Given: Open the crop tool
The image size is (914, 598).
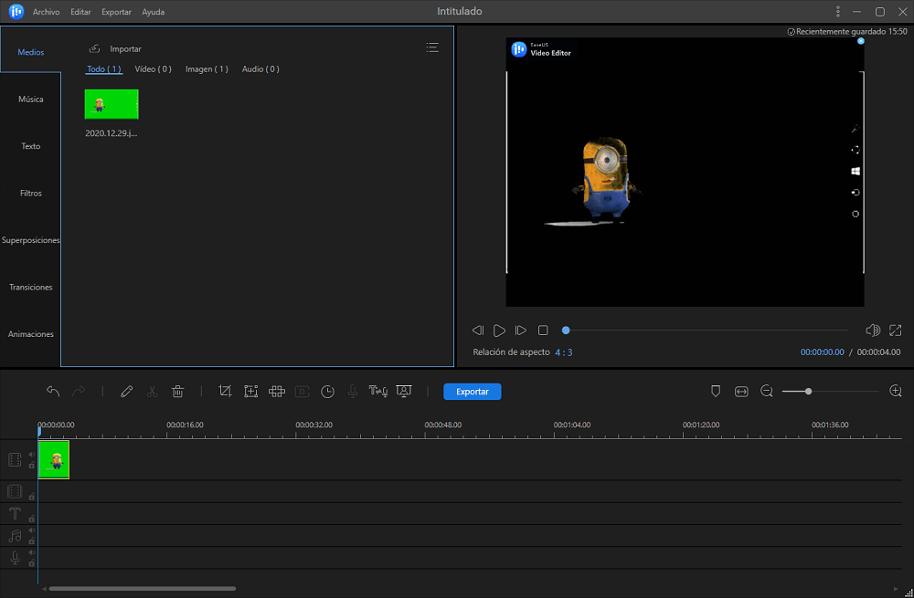Looking at the screenshot, I should coord(225,392).
